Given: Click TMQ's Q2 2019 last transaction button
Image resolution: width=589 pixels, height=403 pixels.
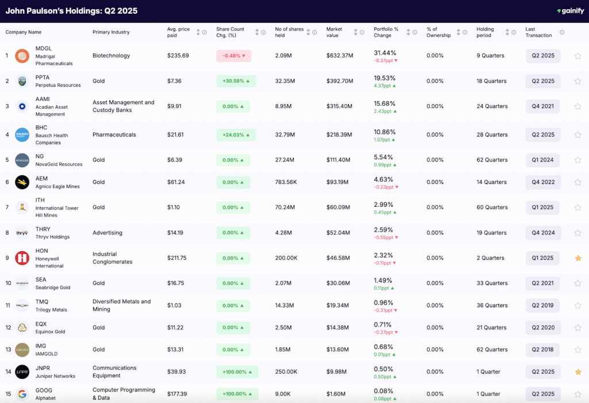Looking at the screenshot, I should [542, 305].
